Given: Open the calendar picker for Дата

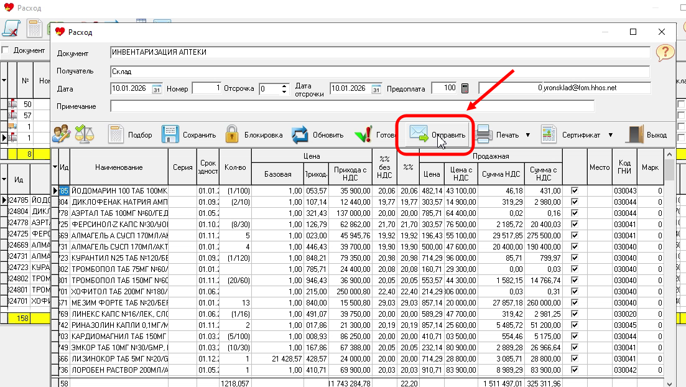Looking at the screenshot, I should pos(157,89).
